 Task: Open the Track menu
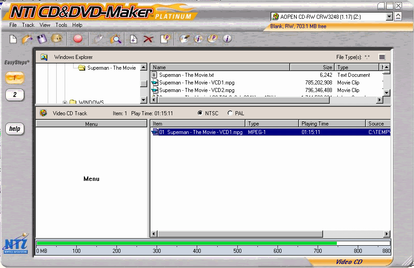tap(28, 25)
